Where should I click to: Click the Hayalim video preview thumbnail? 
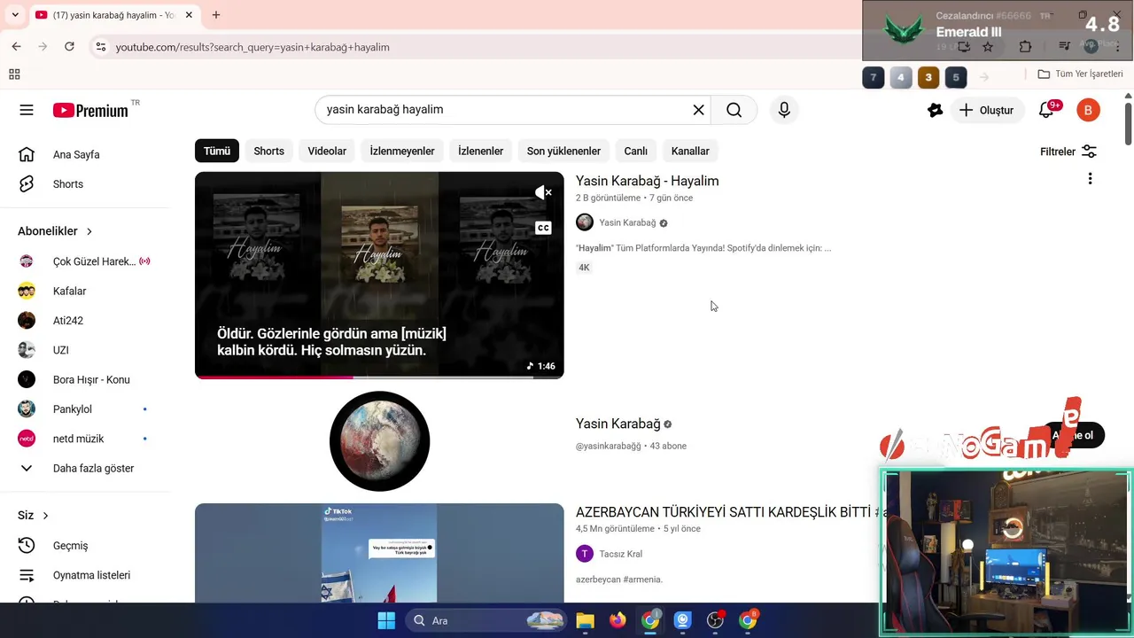pos(379,275)
